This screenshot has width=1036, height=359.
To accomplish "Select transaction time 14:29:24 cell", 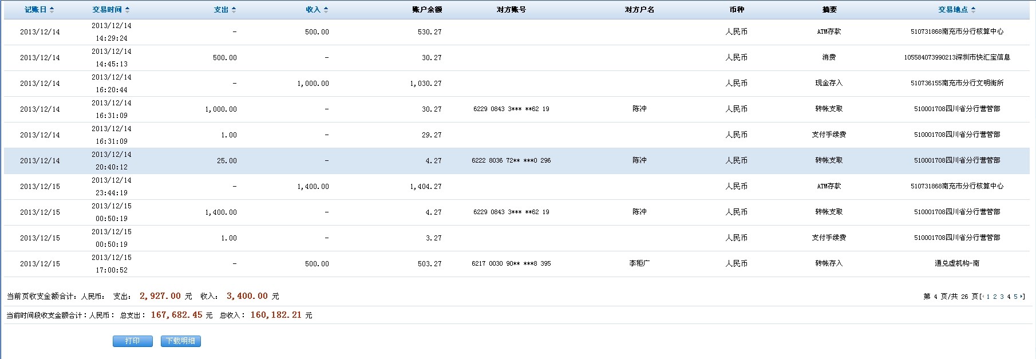I will coord(112,38).
